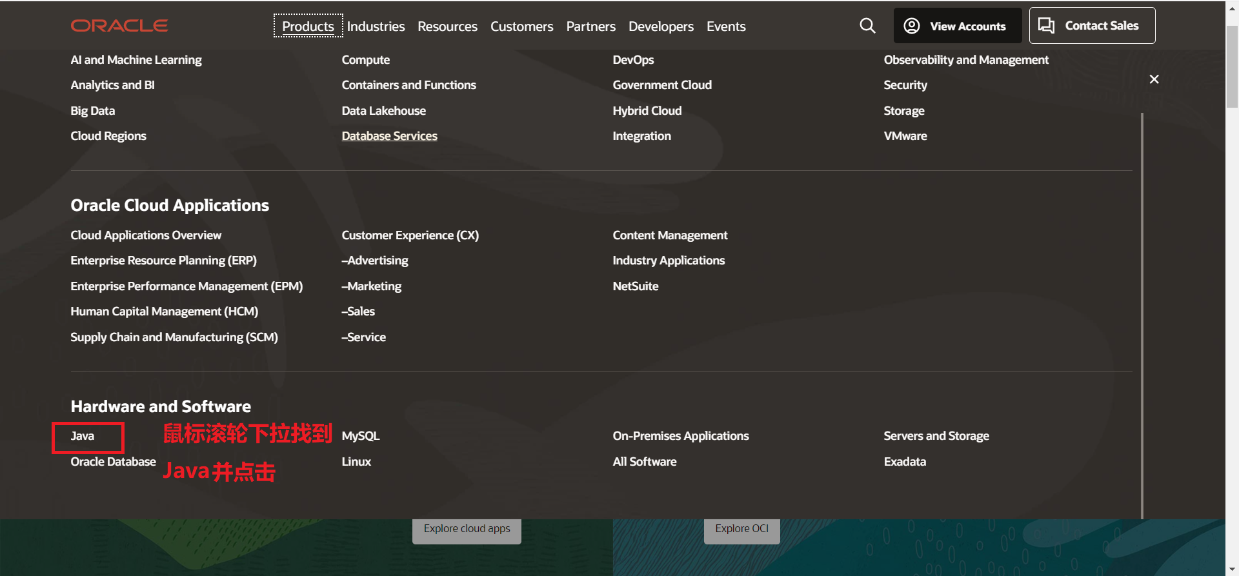Open Cloud Applications Overview

146,235
